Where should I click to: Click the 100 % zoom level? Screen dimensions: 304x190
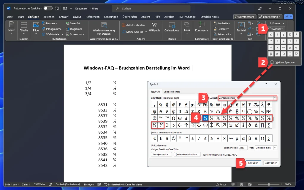[x=288, y=184]
